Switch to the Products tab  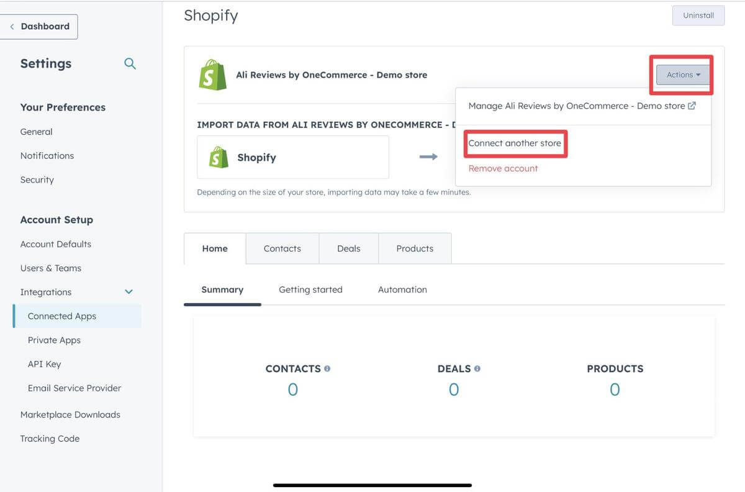click(415, 248)
